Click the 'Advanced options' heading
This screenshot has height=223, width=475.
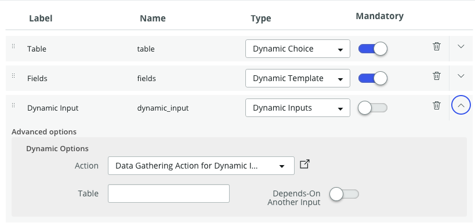click(44, 132)
